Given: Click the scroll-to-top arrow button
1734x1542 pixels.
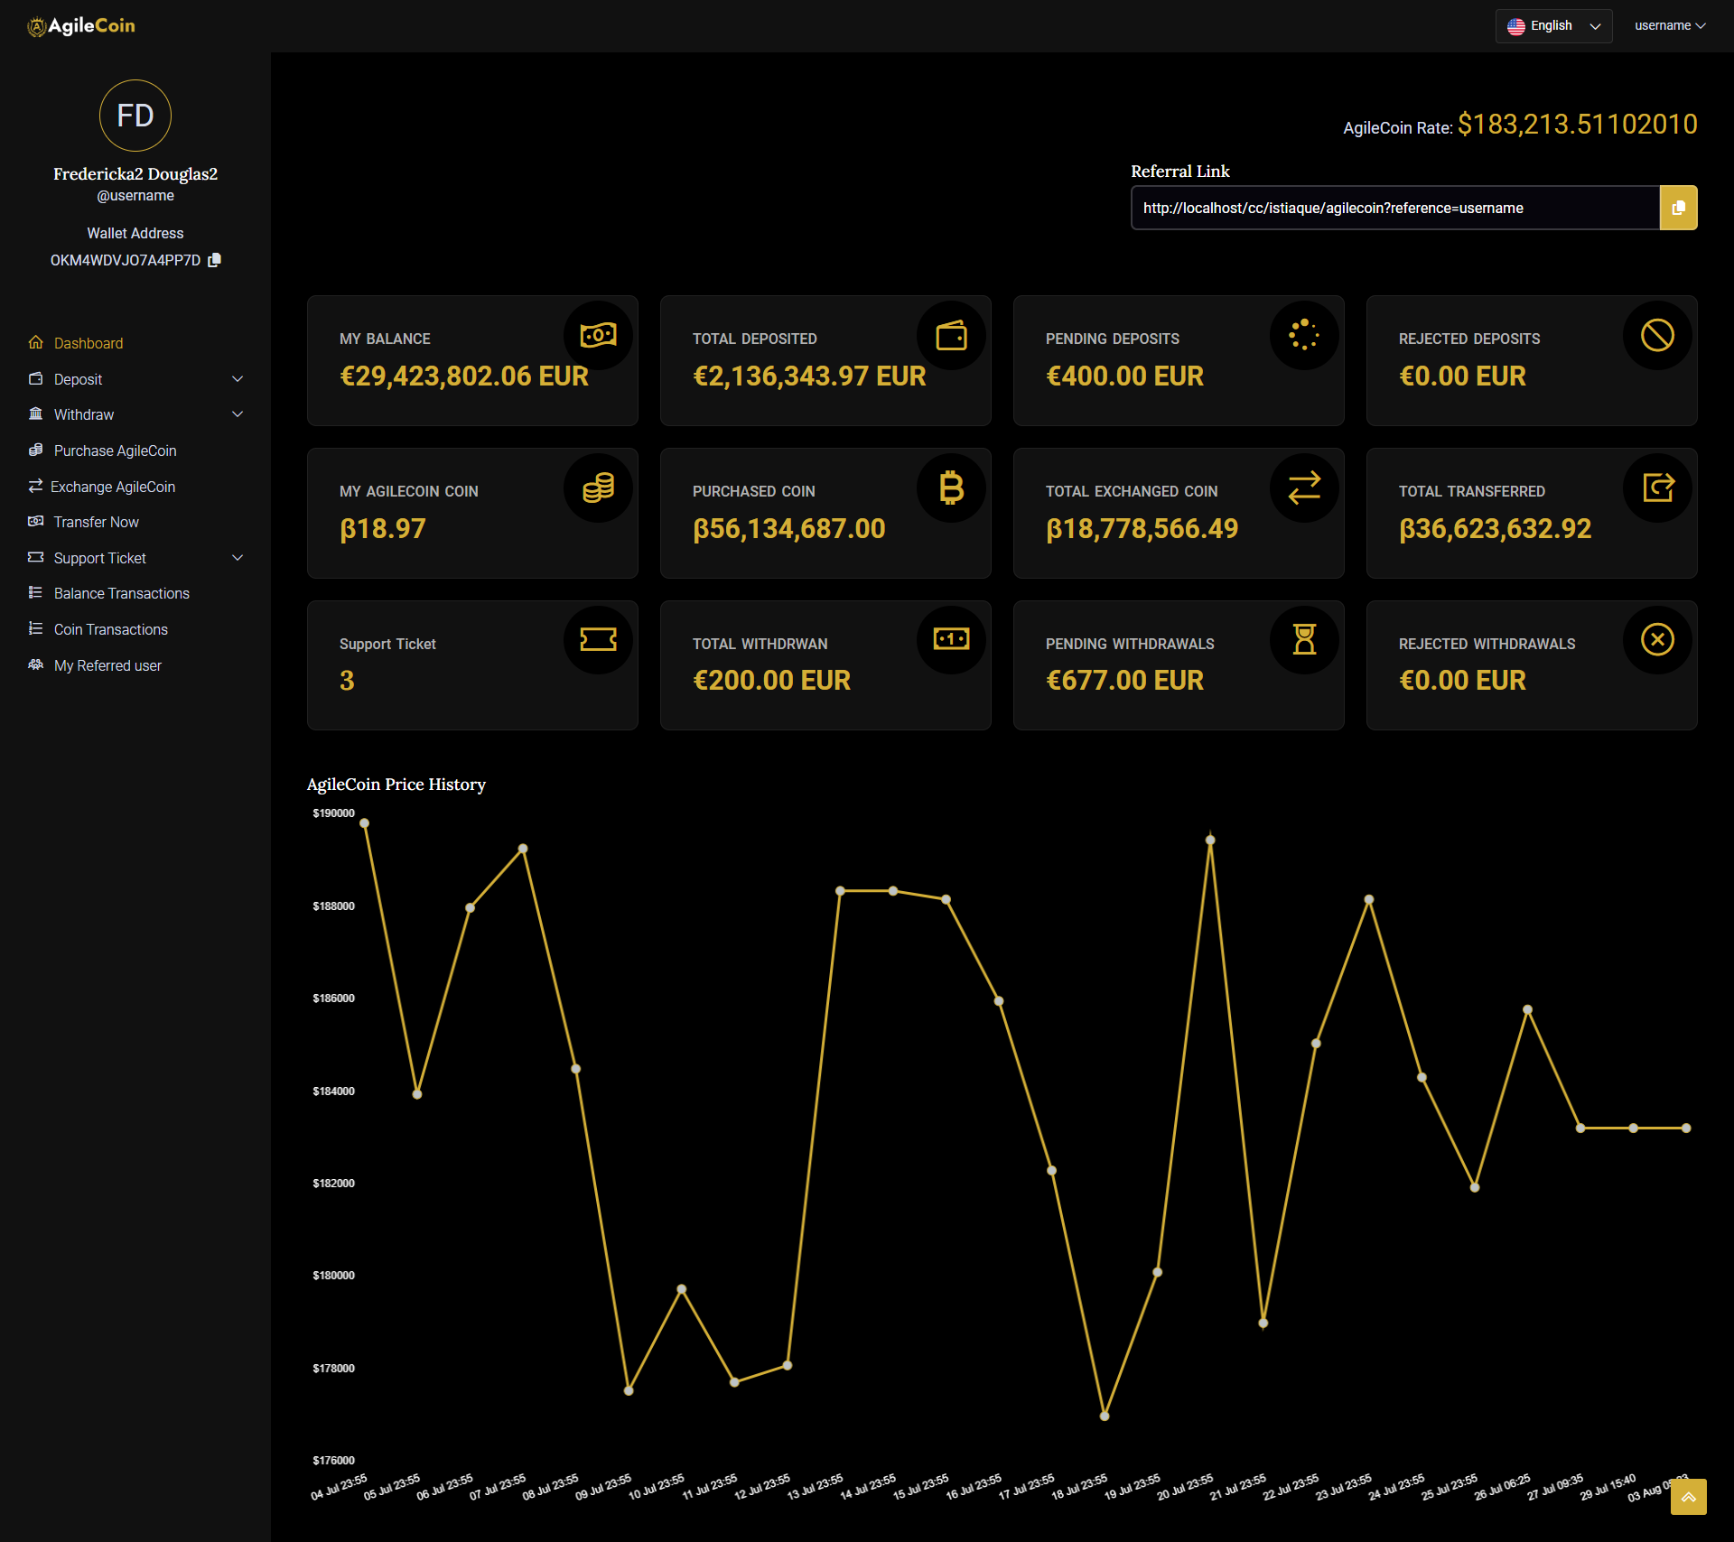Looking at the screenshot, I should (1688, 1496).
